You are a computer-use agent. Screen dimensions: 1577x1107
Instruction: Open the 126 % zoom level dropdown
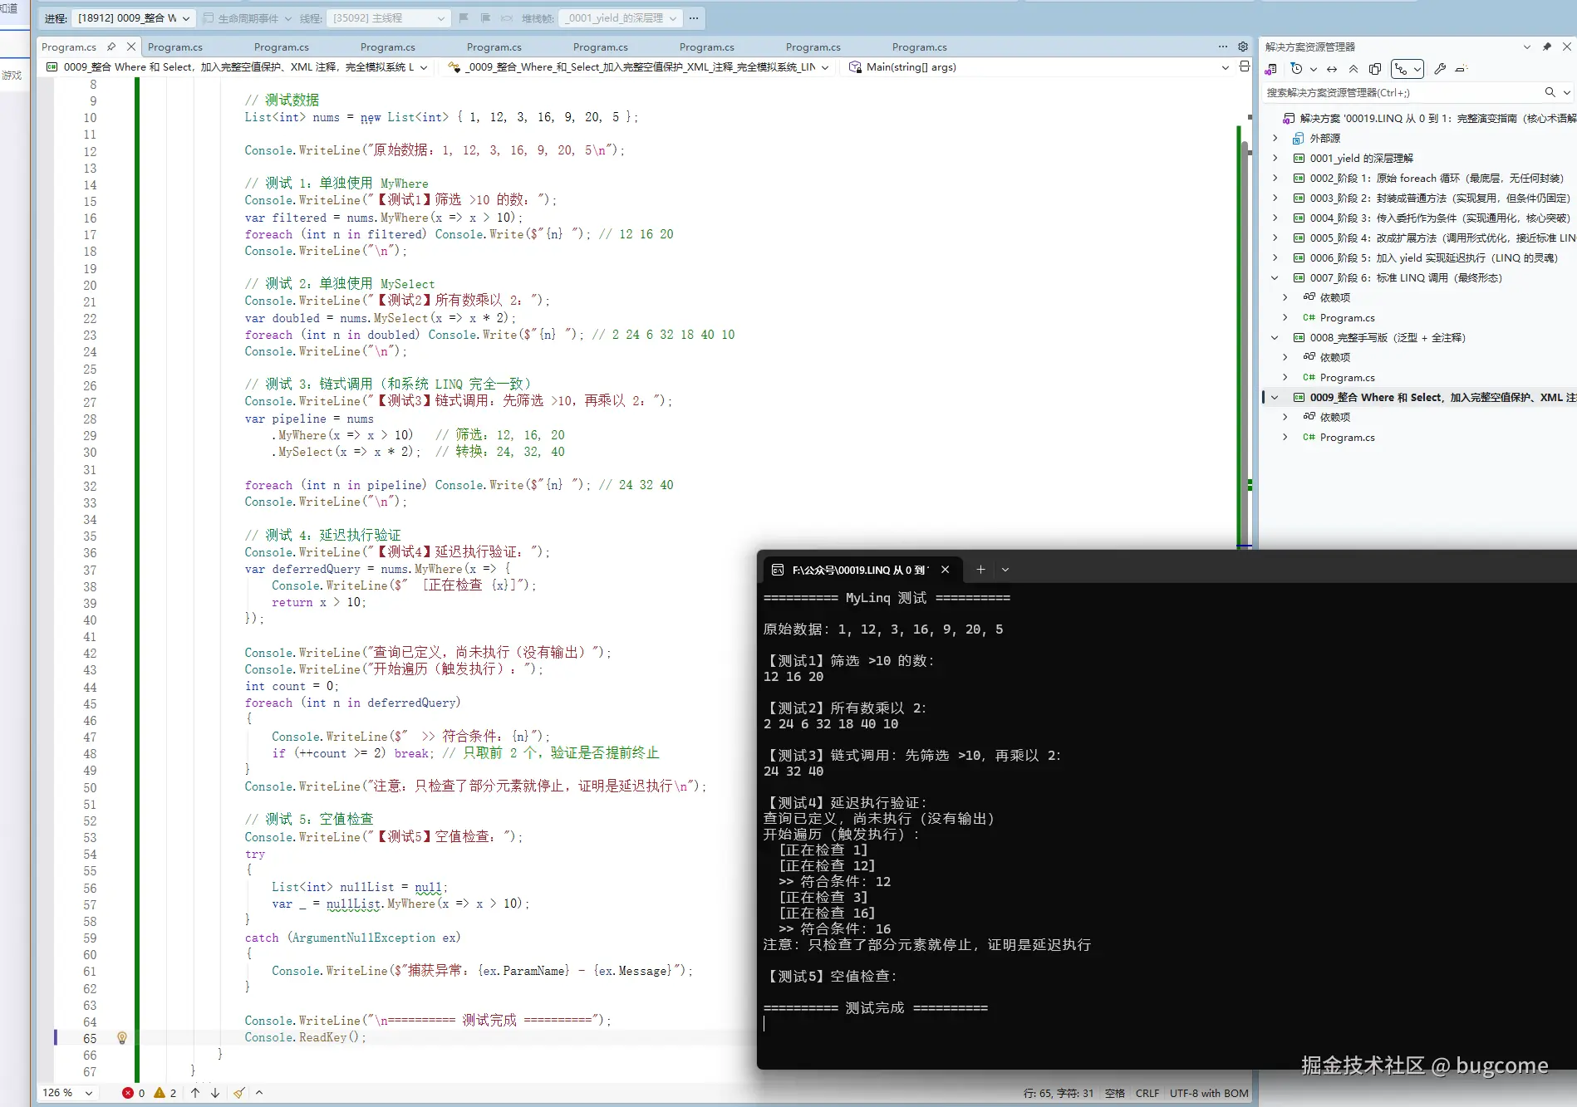(x=67, y=1092)
